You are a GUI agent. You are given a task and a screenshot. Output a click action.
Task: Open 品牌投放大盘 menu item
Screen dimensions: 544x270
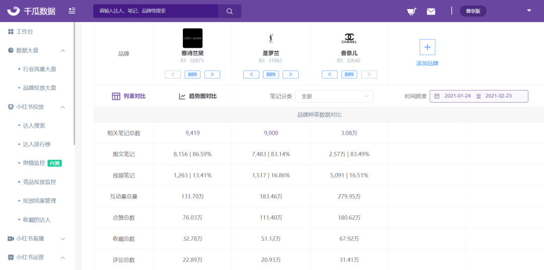tap(40, 88)
